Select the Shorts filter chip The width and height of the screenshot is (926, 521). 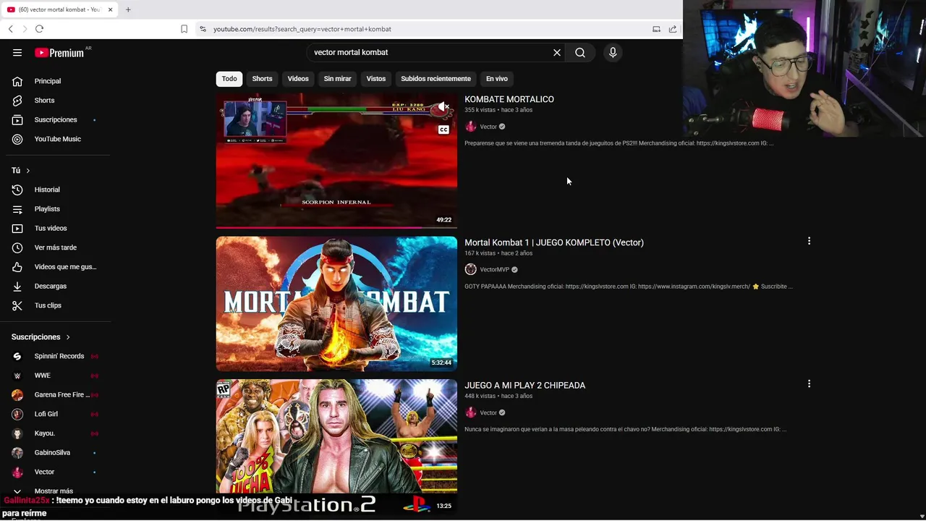pos(262,78)
